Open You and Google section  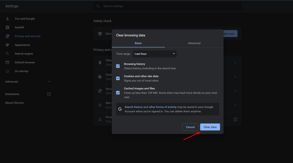25,19
